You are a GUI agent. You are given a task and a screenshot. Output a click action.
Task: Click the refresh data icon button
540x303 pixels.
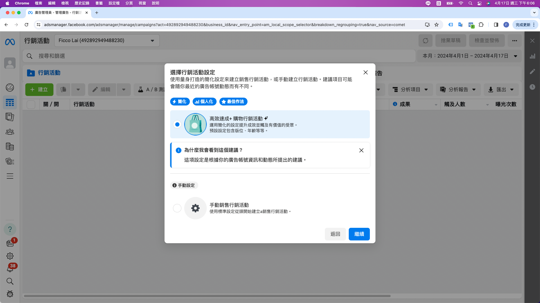(x=426, y=41)
